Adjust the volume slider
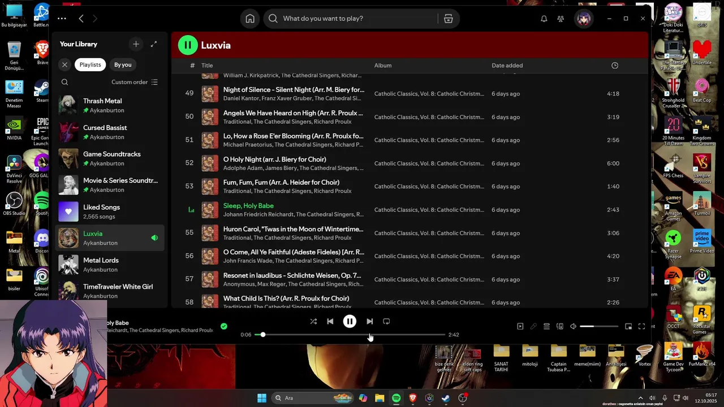This screenshot has height=407, width=724. [x=599, y=326]
